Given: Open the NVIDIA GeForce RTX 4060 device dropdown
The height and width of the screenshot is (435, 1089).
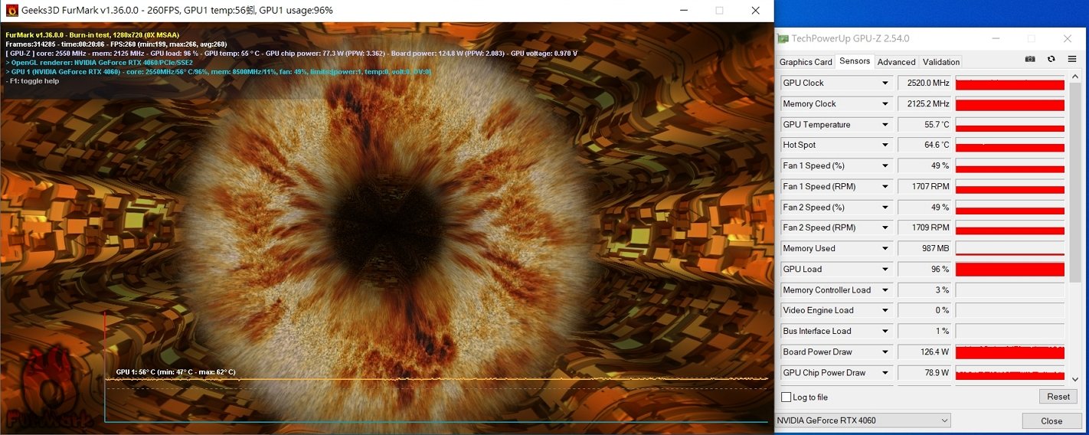Looking at the screenshot, I should click(863, 420).
